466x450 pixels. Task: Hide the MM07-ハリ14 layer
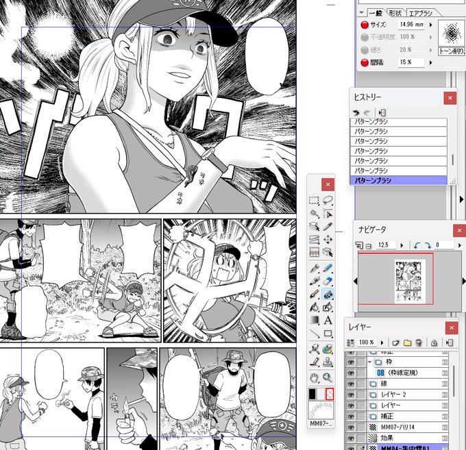click(351, 427)
